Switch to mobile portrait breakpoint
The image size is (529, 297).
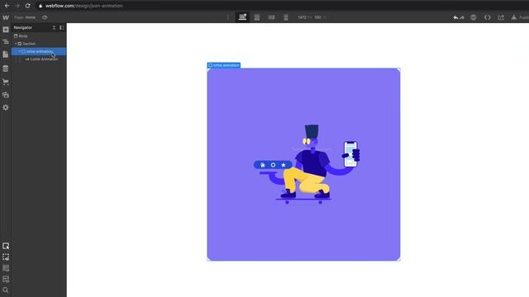(286, 17)
